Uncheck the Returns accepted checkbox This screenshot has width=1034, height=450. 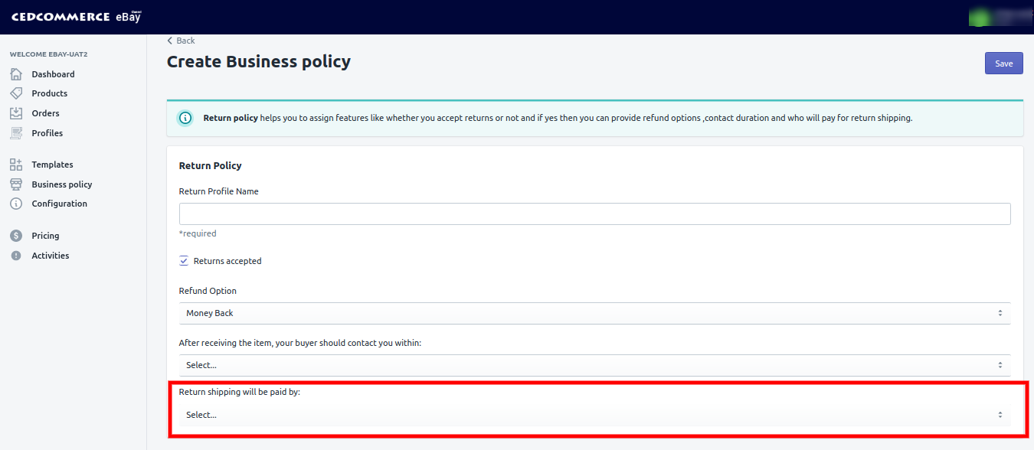[184, 261]
